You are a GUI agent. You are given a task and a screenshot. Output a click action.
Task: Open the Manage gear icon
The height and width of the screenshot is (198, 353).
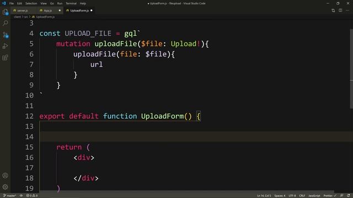pos(5,187)
